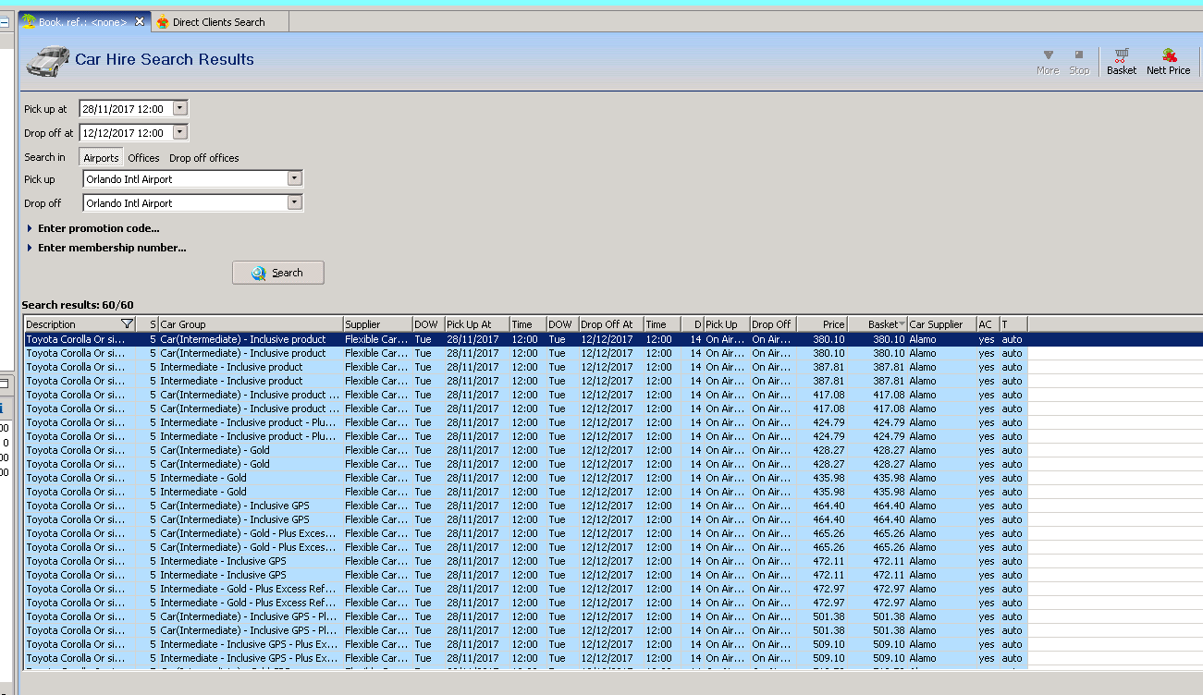1203x695 pixels.
Task: Sort by the Price column header
Action: pyautogui.click(x=821, y=324)
